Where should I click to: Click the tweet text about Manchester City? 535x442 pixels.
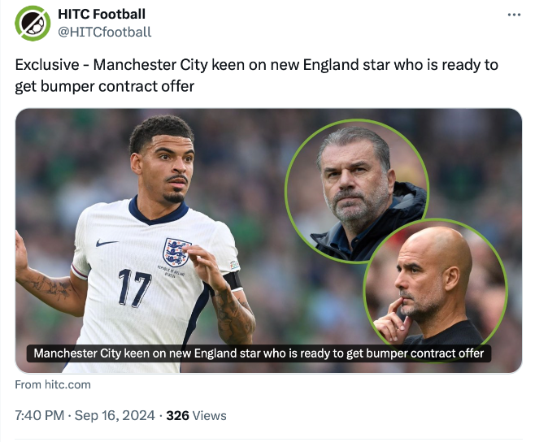pyautogui.click(x=256, y=75)
